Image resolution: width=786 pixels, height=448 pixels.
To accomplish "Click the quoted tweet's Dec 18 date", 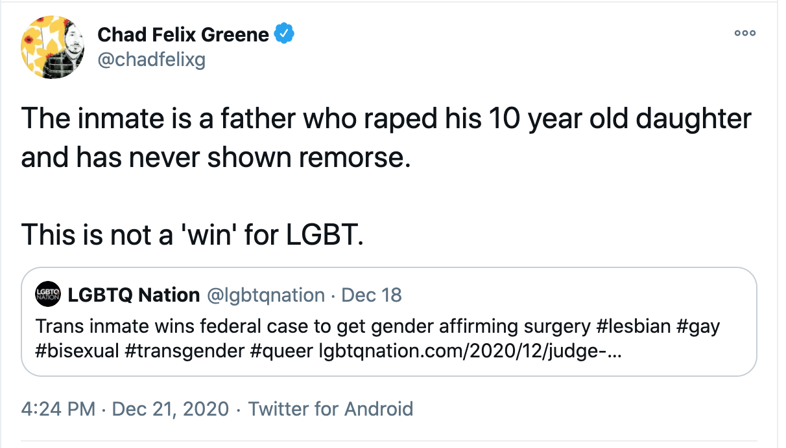I will (372, 295).
